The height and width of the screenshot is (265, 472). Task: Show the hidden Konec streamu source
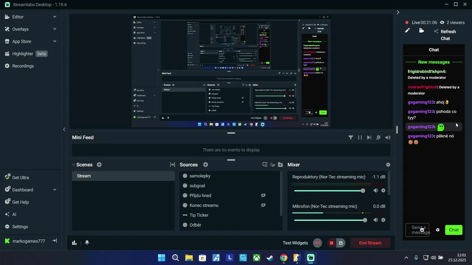[263, 205]
